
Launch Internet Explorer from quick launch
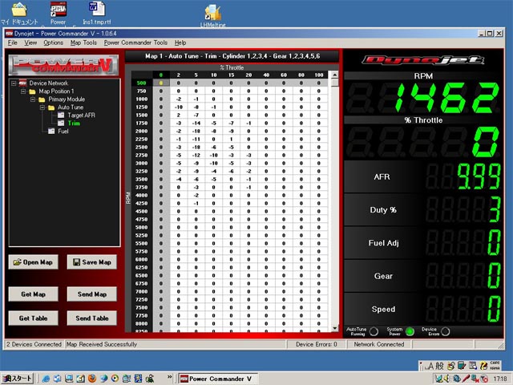tap(46, 379)
